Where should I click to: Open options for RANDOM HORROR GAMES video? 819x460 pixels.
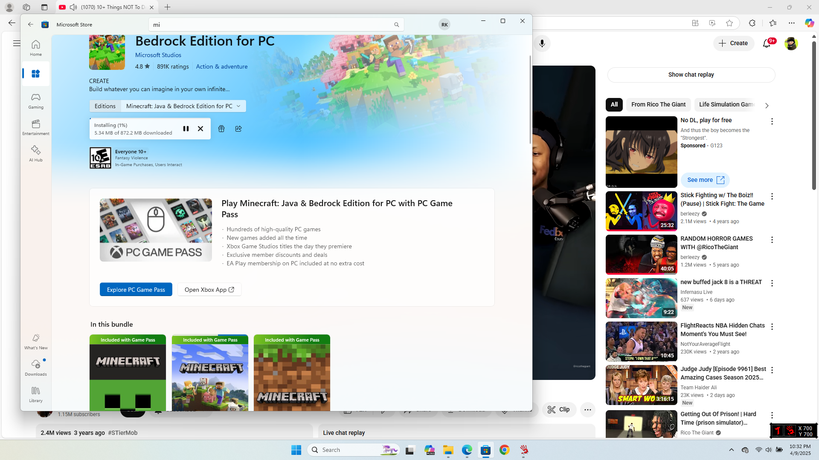click(772, 240)
